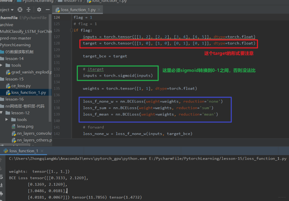Open lena.png image file
The width and height of the screenshot is (289, 201).
pos(25,127)
